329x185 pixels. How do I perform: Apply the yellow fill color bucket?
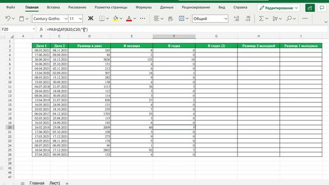click(x=115, y=18)
